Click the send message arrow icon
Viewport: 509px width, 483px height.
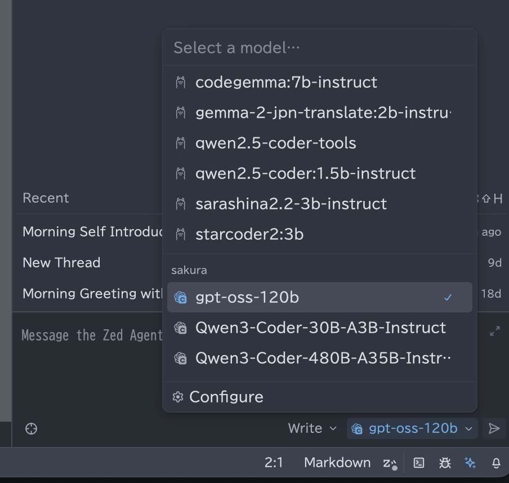pyautogui.click(x=494, y=428)
